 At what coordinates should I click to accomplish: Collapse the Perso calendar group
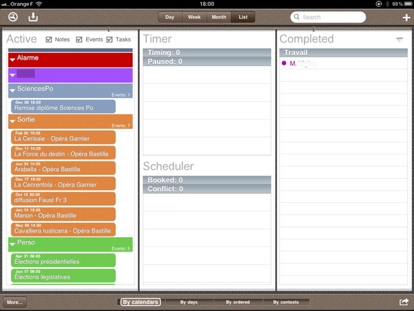pos(12,244)
